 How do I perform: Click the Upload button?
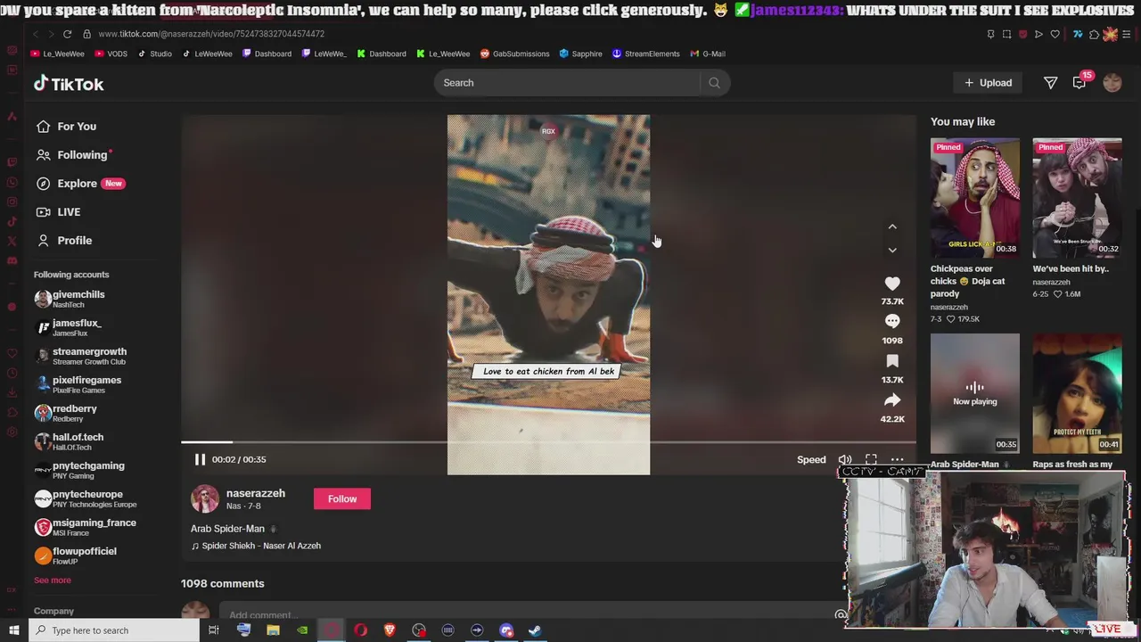click(x=988, y=83)
